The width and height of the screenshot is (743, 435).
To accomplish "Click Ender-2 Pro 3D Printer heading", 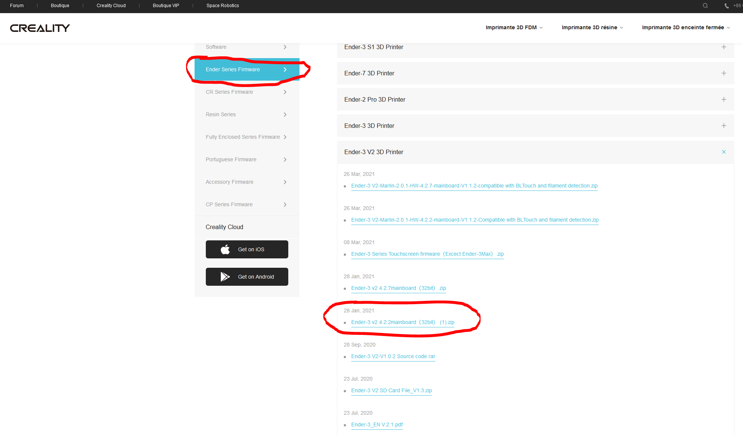I will click(375, 99).
